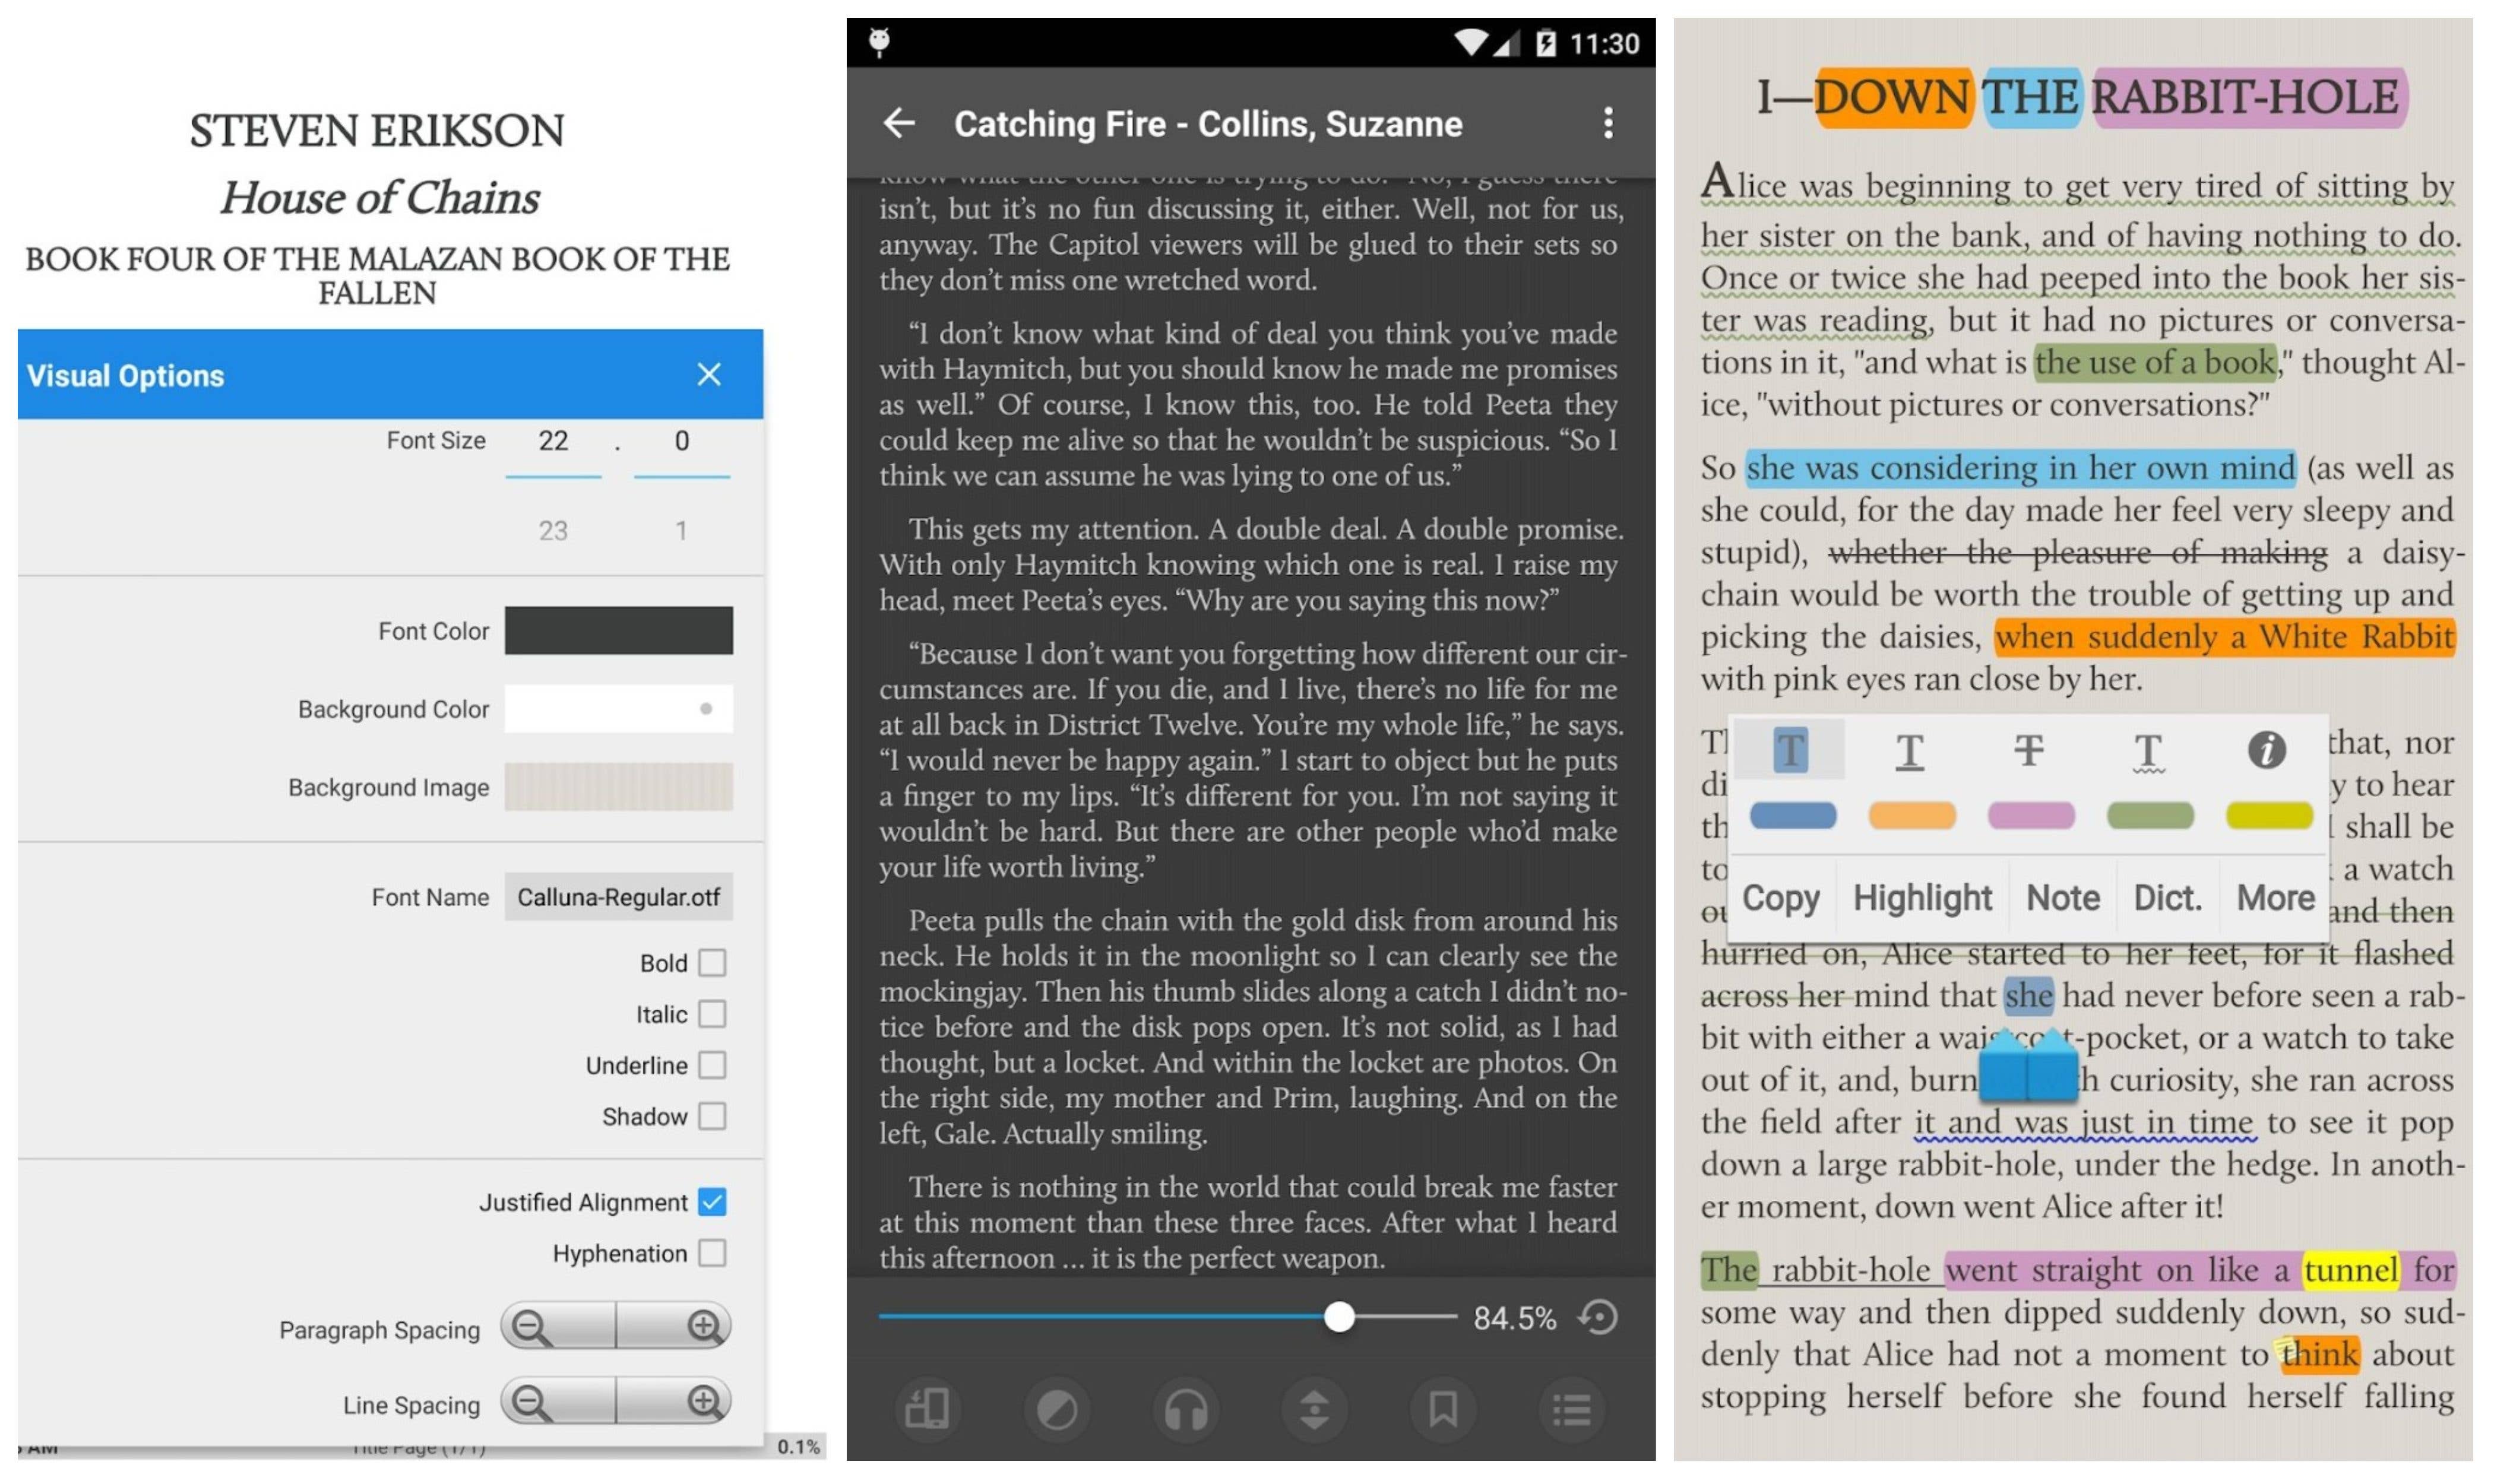Open Font Name selector Calluna-Regular.otf
Screen dimensions: 2494x1484
tap(618, 897)
